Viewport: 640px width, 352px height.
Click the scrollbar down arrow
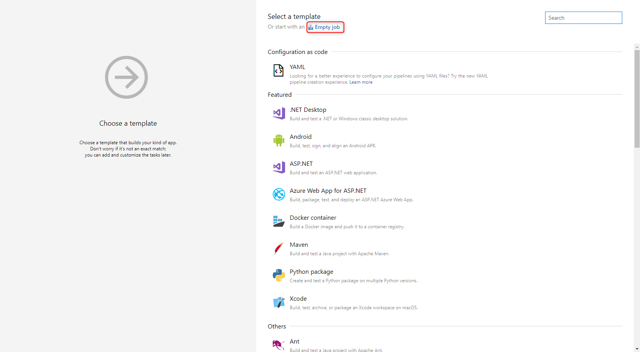click(637, 349)
